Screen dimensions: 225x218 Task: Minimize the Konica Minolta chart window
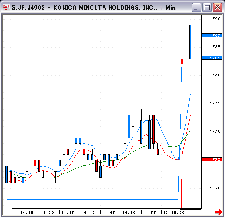[196, 7]
